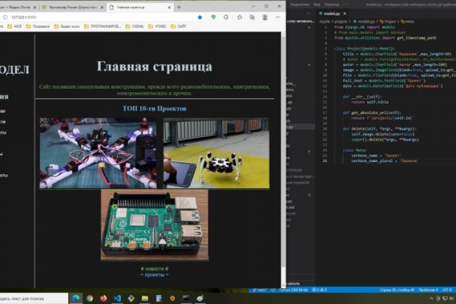
Task: Open the user profile avatar in the browser
Action: pyautogui.click(x=265, y=17)
